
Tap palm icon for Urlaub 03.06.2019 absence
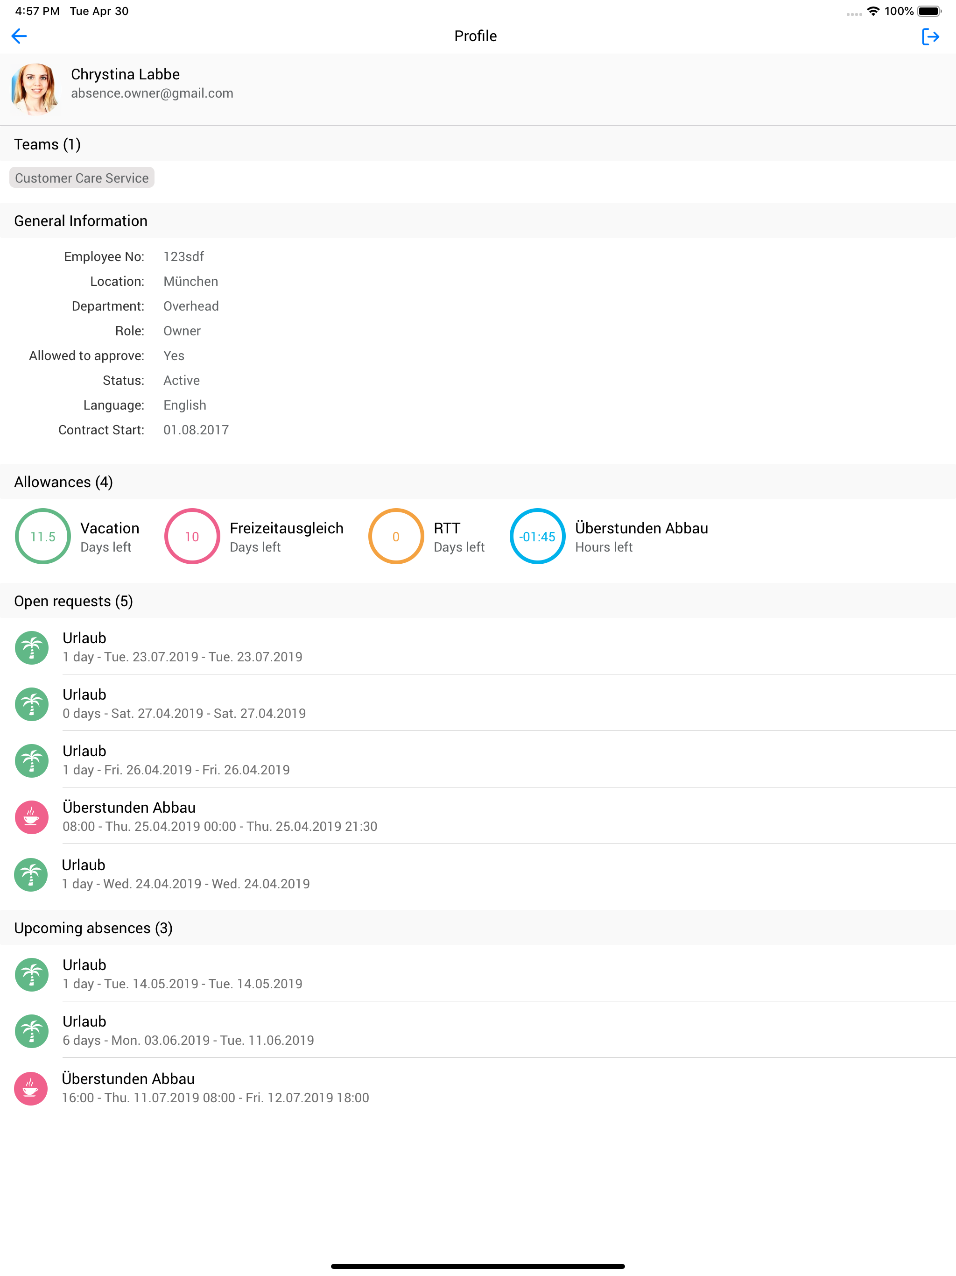click(x=32, y=1031)
